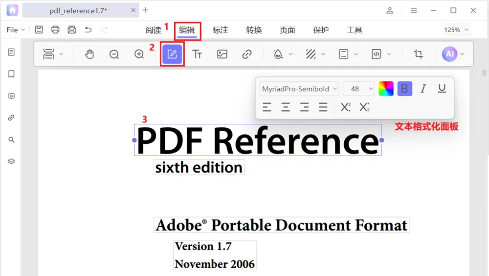
Task: Click the redo arrow icon
Action: point(105,30)
